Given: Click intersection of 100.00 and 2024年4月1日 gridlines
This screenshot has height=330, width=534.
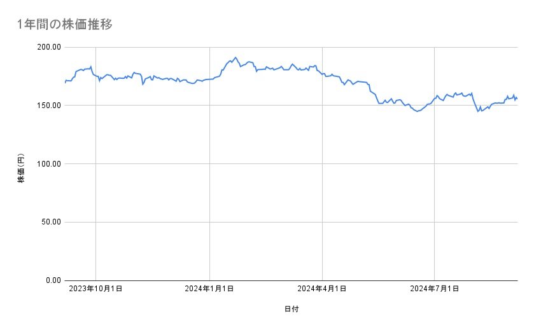Looking at the screenshot, I should (322, 163).
